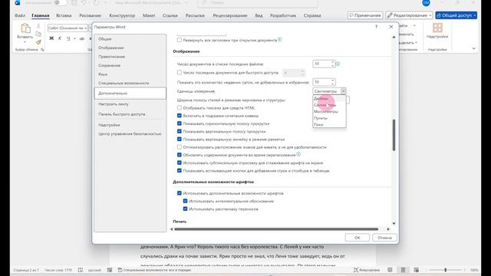Switch to read mode view icon
Screen dimensions: 491x276
[x=390, y=270]
